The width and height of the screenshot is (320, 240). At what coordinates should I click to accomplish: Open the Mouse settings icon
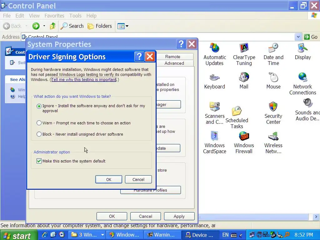click(x=273, y=81)
